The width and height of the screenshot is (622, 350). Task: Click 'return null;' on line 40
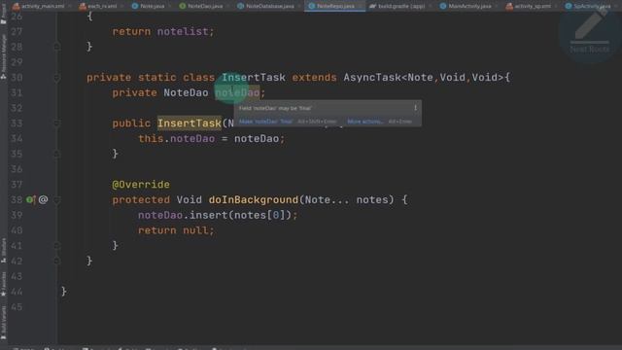click(x=176, y=230)
